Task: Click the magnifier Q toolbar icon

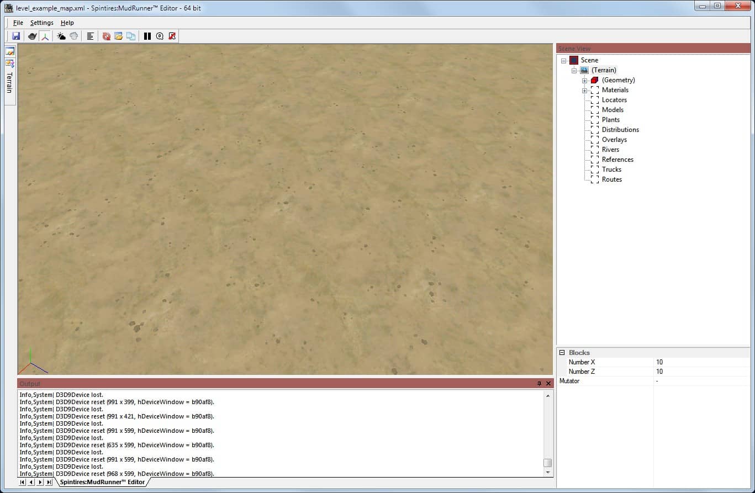Action: point(160,36)
